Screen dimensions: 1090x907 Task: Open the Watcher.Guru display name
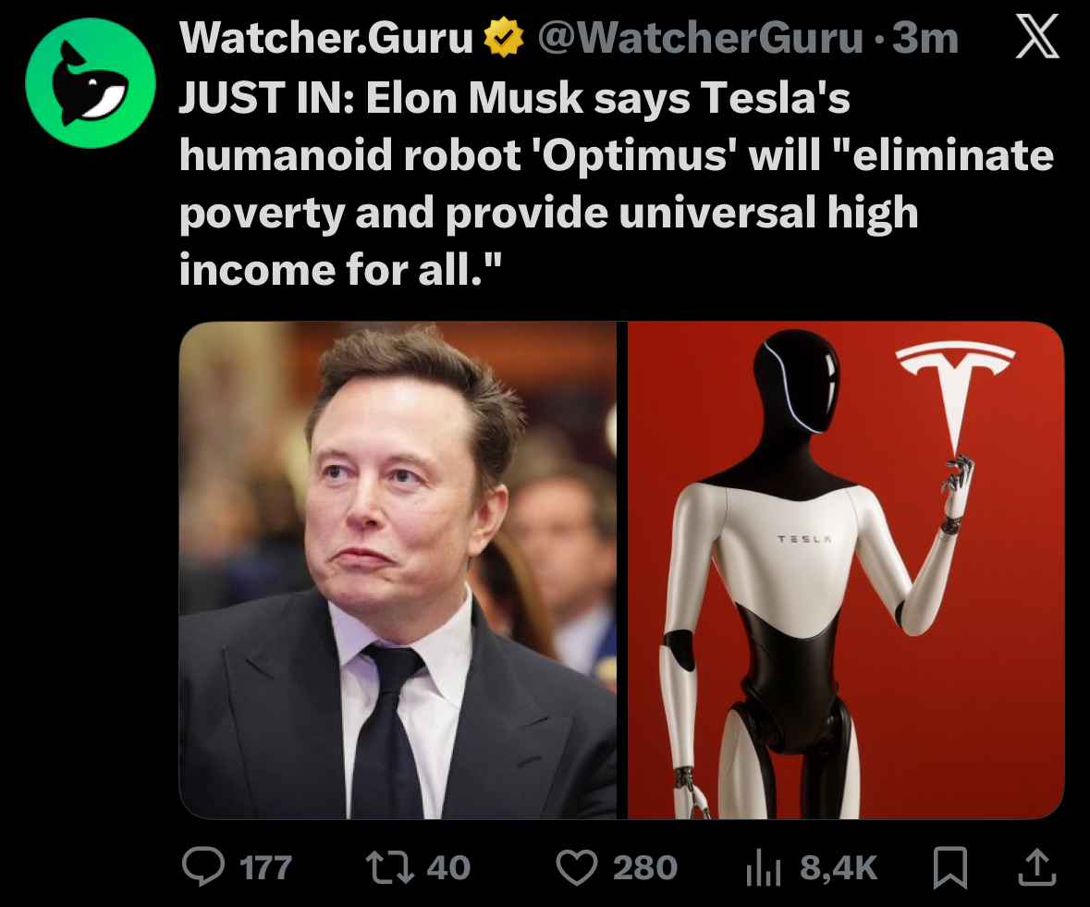(326, 38)
